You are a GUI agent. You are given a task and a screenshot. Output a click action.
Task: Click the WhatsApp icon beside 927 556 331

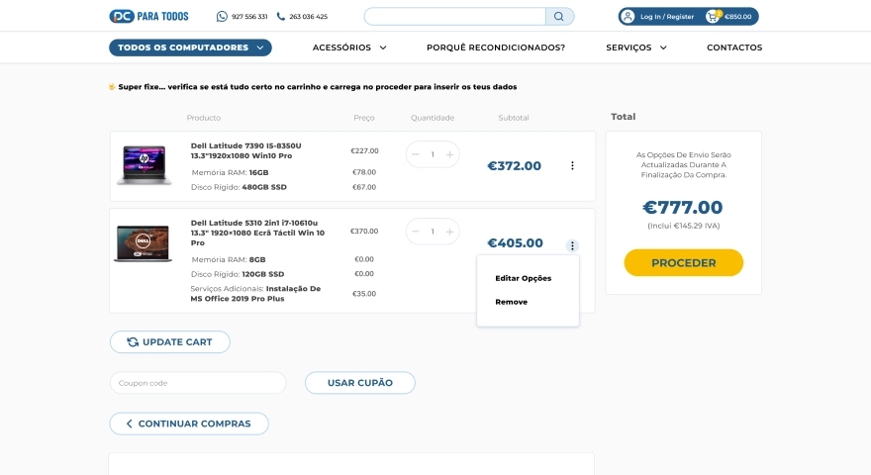click(222, 17)
